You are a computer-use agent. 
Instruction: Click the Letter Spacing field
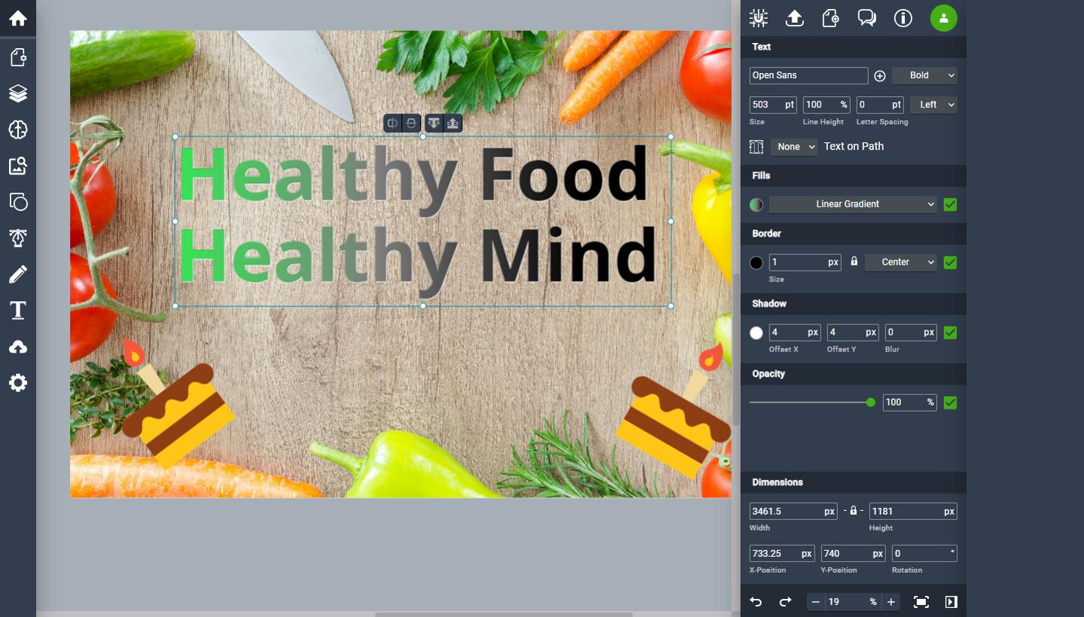click(x=879, y=105)
